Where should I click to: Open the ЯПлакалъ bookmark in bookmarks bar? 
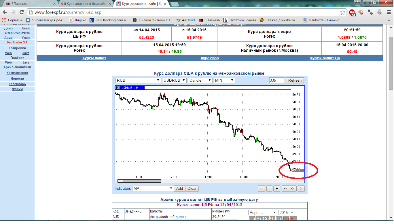coord(209,20)
